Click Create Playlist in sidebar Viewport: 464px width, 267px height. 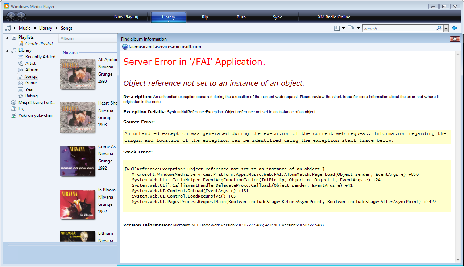coord(39,44)
